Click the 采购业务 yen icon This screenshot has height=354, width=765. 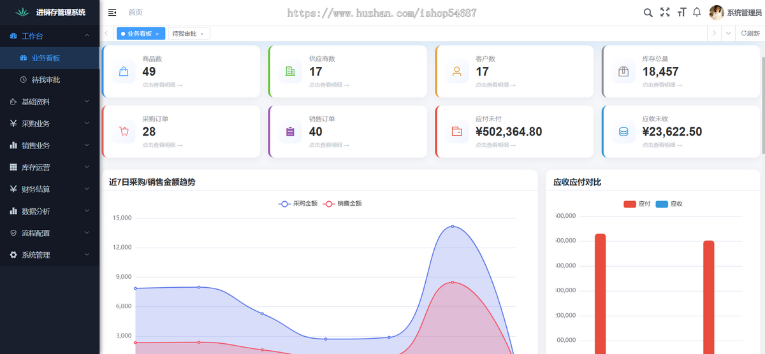pos(13,124)
